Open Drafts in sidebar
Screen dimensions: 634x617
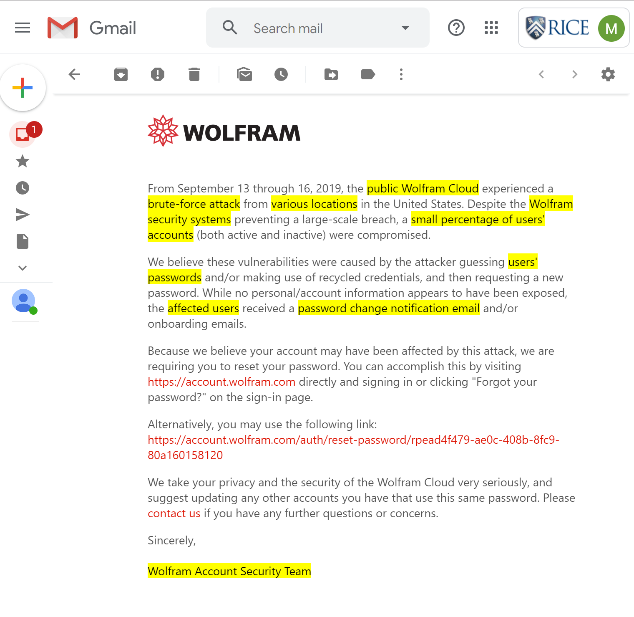click(x=23, y=241)
